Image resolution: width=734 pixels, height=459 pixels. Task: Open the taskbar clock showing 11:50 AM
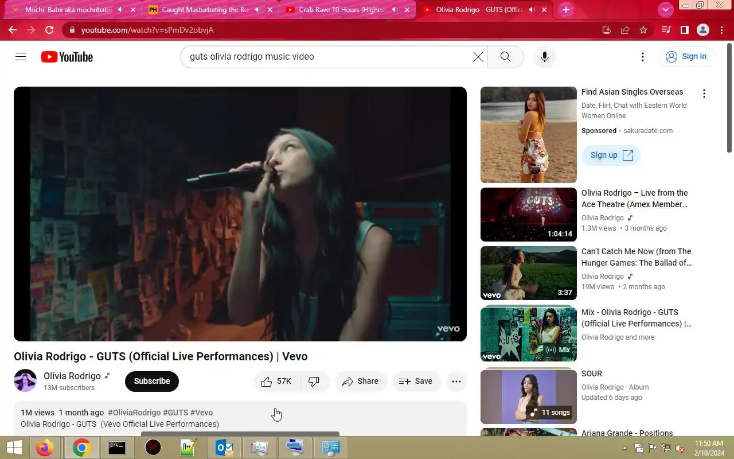709,448
